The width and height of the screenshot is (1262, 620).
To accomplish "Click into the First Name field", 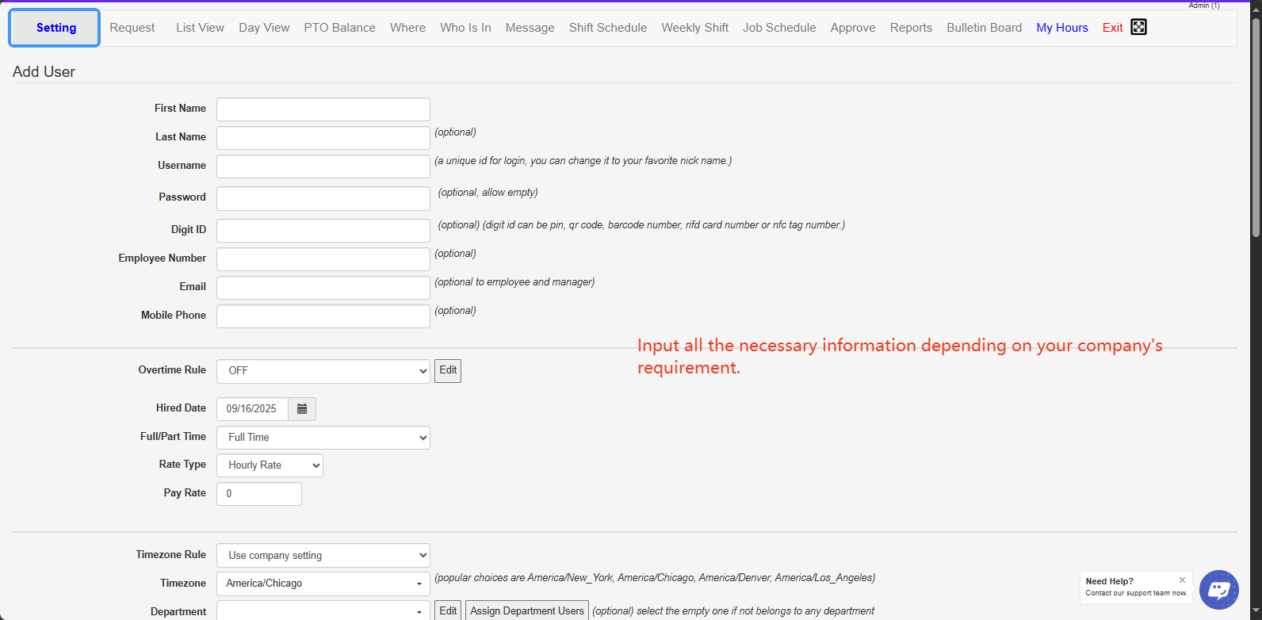I will [323, 109].
